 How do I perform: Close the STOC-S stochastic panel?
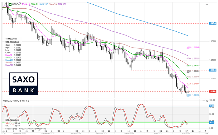[207, 101]
